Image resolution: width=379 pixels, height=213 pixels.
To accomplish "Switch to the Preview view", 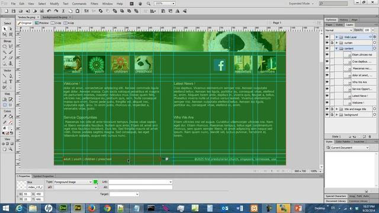I will (42, 23).
